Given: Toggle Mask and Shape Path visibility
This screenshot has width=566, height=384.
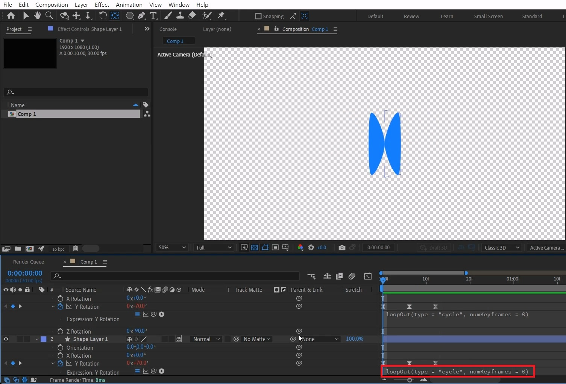Looking at the screenshot, I should (265, 247).
